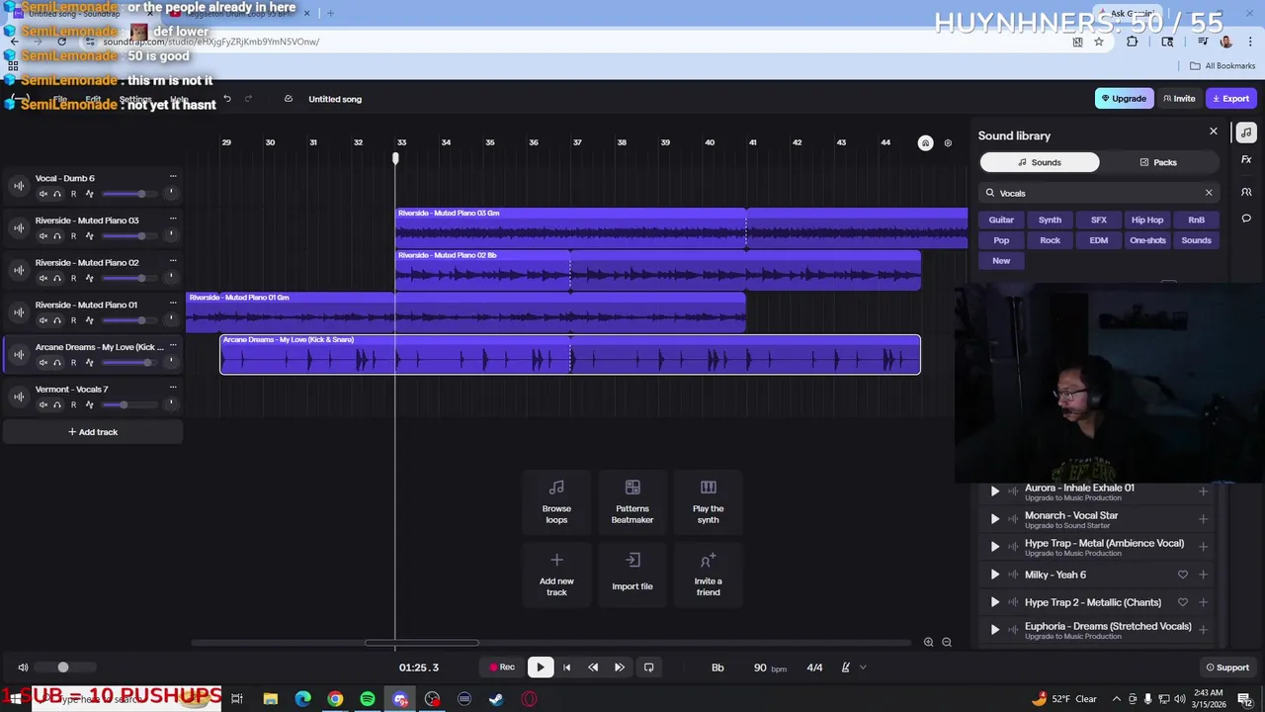The height and width of the screenshot is (712, 1265).
Task: Zoom out the timeline
Action: click(x=947, y=643)
